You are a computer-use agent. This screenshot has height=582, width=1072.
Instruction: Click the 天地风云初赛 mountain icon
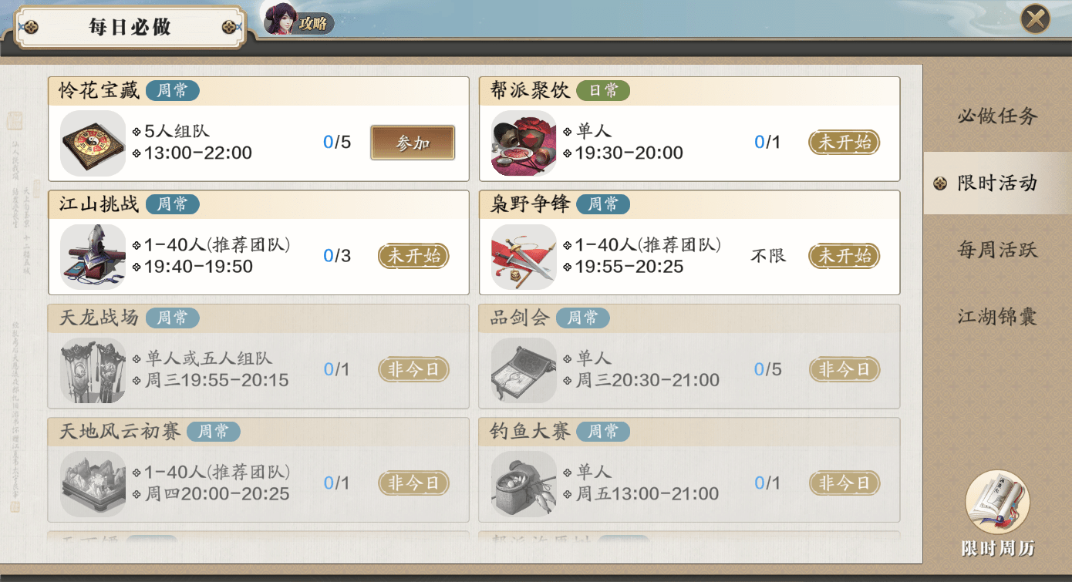pos(93,483)
